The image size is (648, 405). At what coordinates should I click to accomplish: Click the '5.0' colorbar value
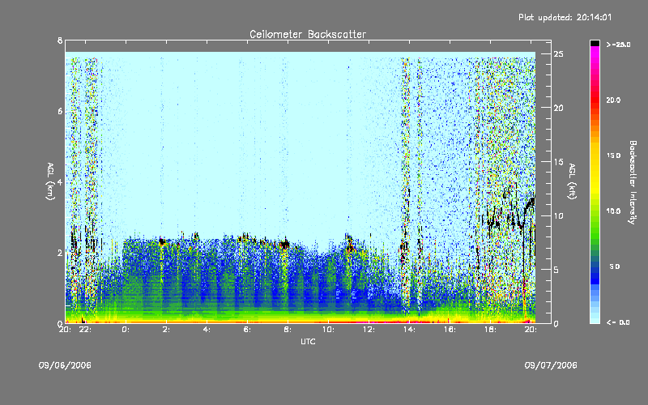pyautogui.click(x=615, y=267)
